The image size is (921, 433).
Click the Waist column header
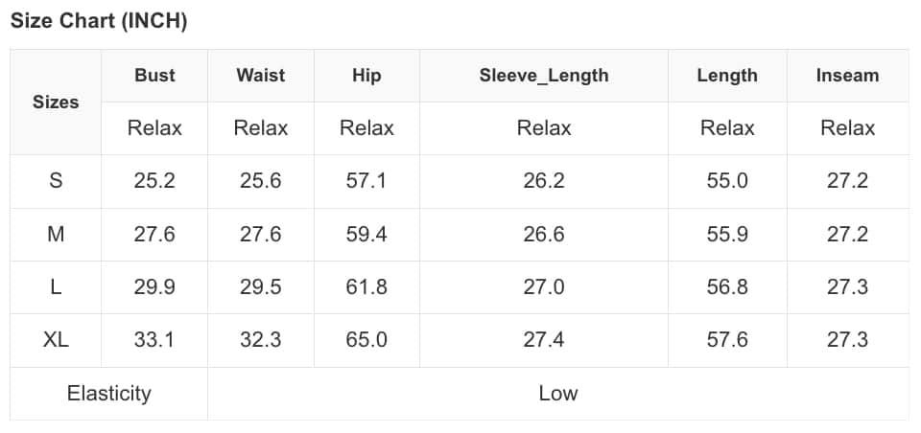click(x=261, y=76)
